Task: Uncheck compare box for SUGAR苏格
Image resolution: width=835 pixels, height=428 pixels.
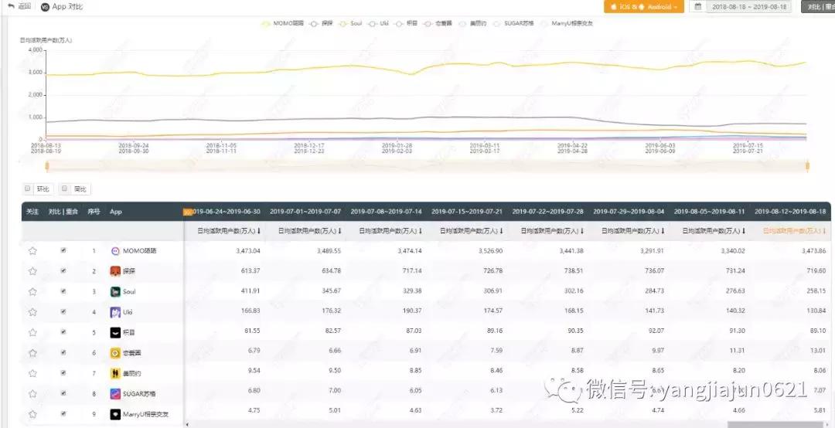Action: pyautogui.click(x=63, y=393)
